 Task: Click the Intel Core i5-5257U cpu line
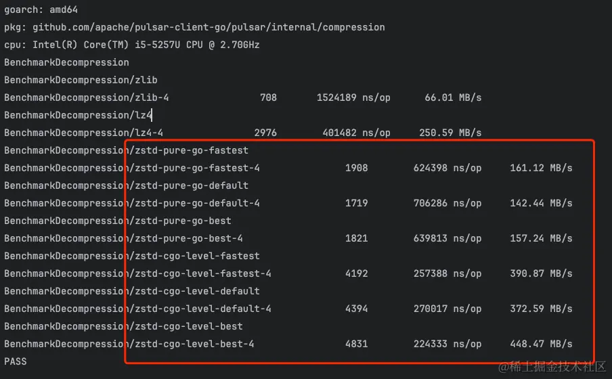coord(132,45)
